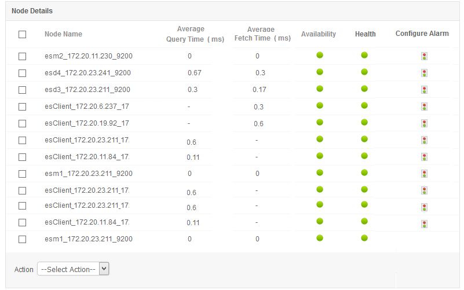The image size is (464, 290).
Task: Open the esm2_172.20.11.230_9200 node details
Action: [x=89, y=56]
